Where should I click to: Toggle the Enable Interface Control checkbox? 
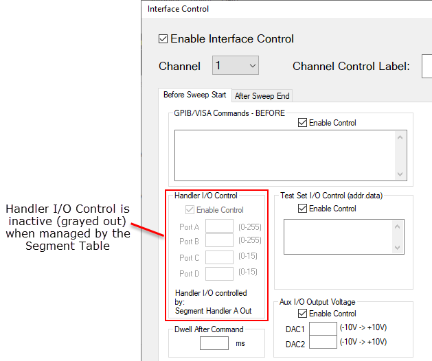click(x=163, y=39)
